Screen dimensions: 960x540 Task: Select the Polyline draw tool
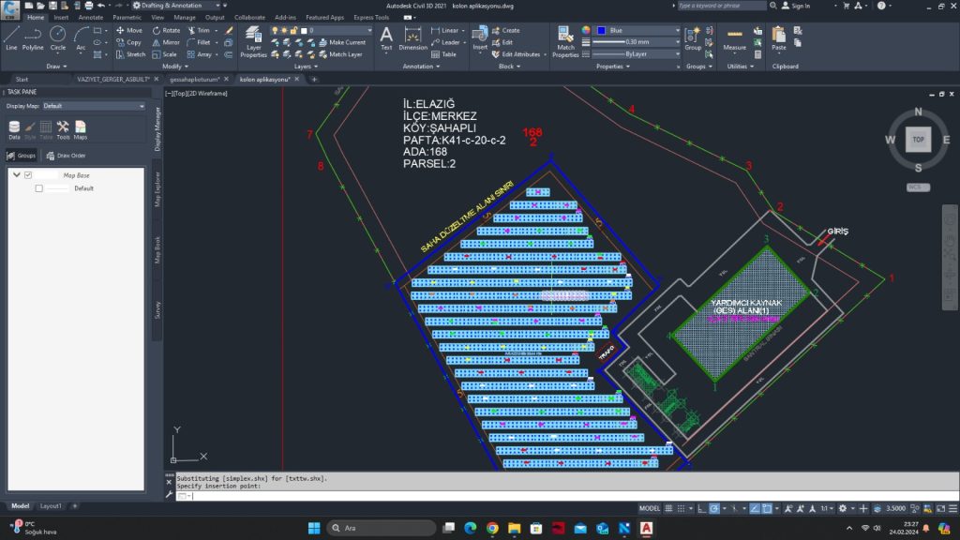33,37
